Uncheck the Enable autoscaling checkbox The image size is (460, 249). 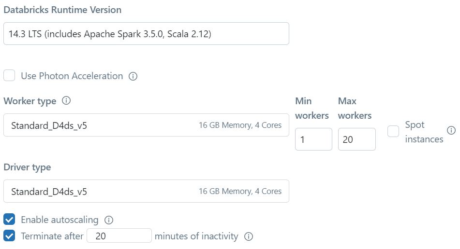coord(9,220)
